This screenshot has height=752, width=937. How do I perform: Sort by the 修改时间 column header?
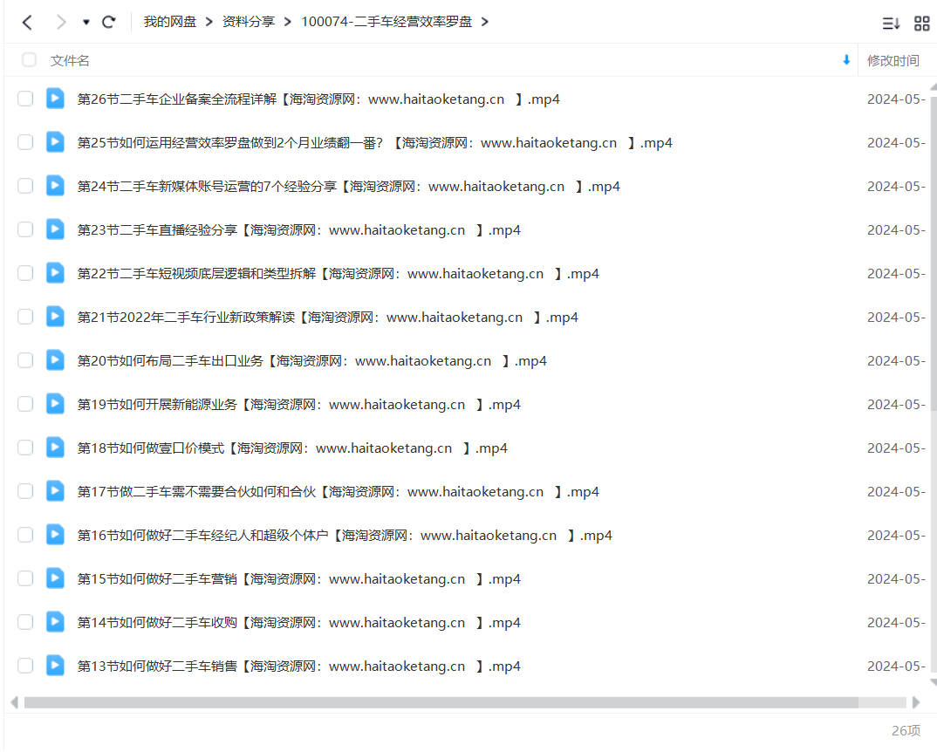point(893,60)
